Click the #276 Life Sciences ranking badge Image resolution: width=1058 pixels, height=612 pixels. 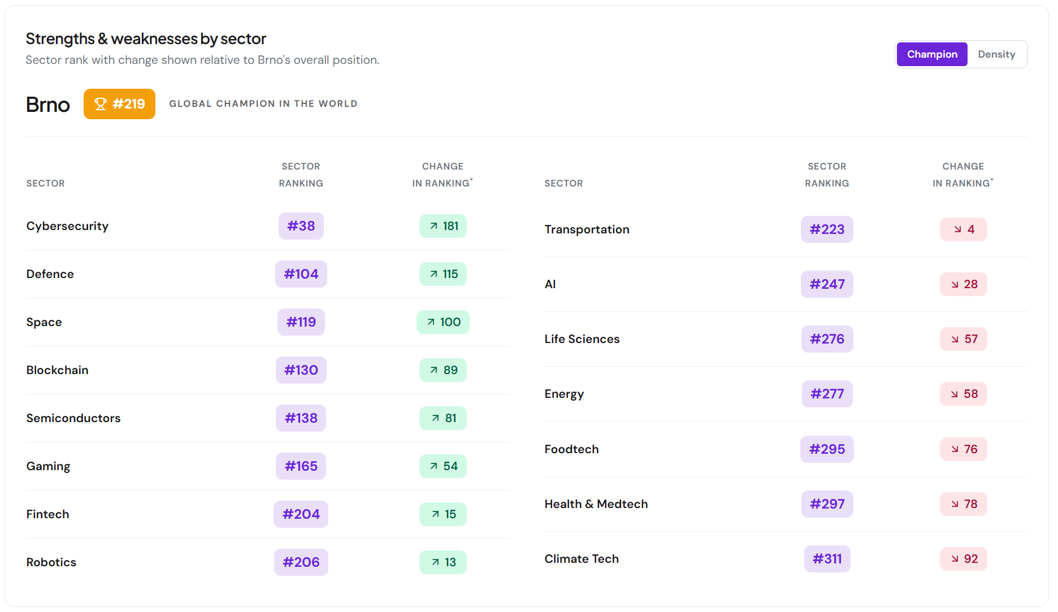click(x=827, y=339)
